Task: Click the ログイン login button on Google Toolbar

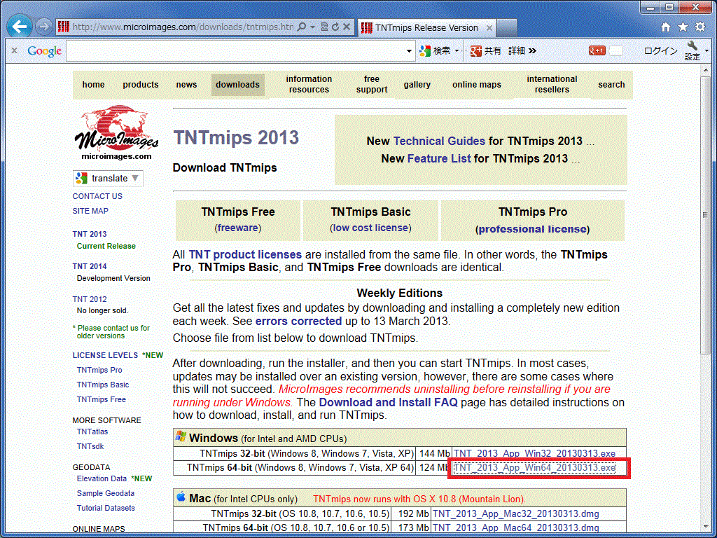Action: [x=661, y=50]
